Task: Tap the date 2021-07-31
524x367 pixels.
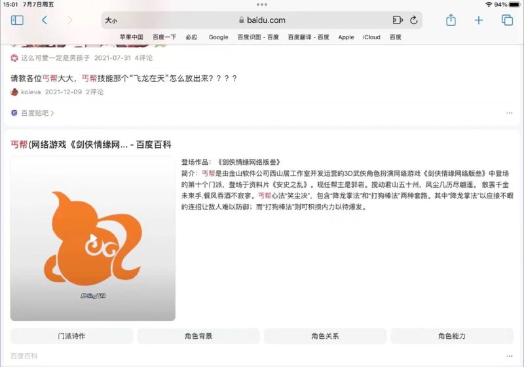Action: tap(112, 58)
